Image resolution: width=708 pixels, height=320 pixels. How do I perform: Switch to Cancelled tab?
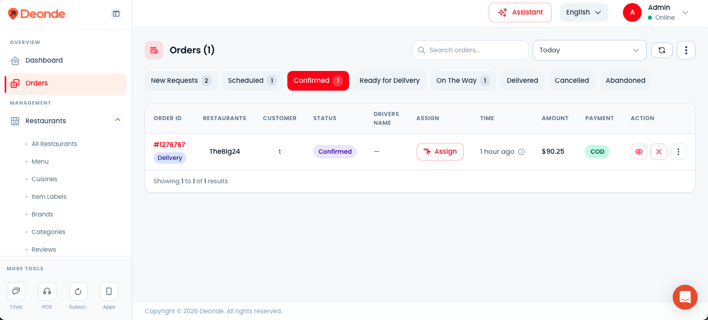coord(572,81)
